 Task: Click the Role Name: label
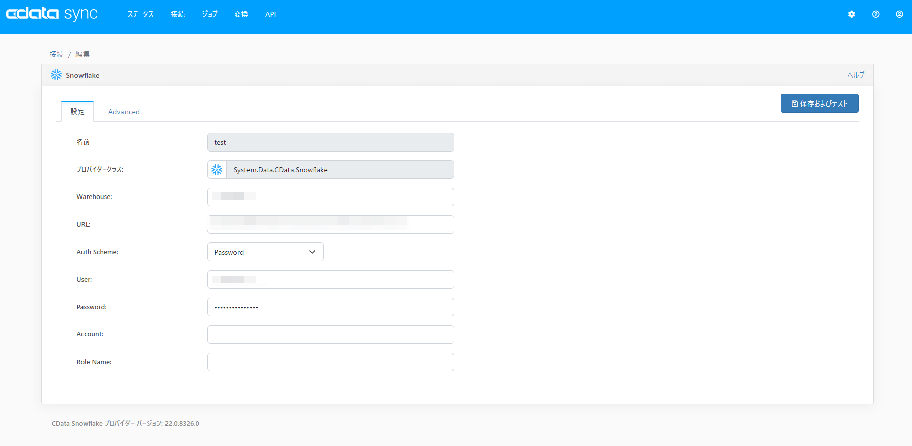pyautogui.click(x=94, y=362)
